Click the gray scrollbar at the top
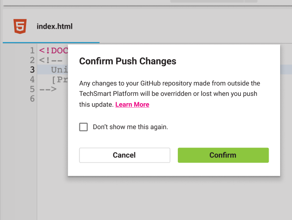The height and width of the screenshot is (220, 292). pos(214,1)
